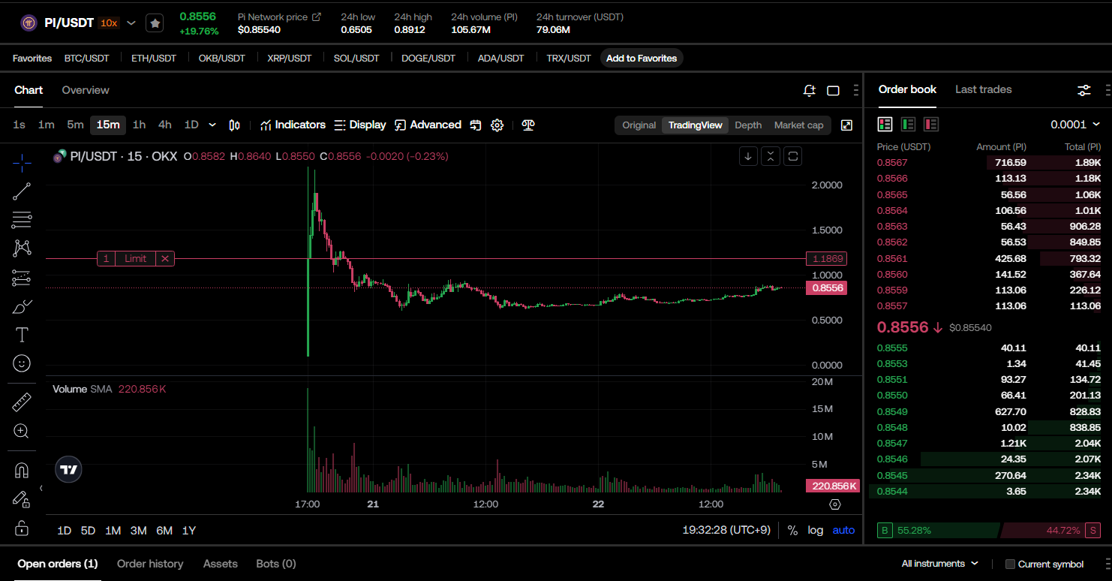
Task: Expand the PI/USDT pair selector chevron
Action: (x=131, y=23)
